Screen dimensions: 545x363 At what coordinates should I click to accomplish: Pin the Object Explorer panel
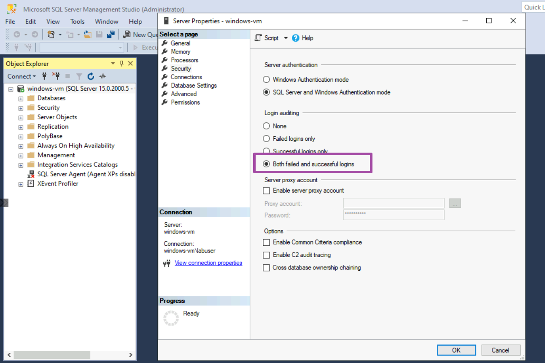[x=121, y=64]
